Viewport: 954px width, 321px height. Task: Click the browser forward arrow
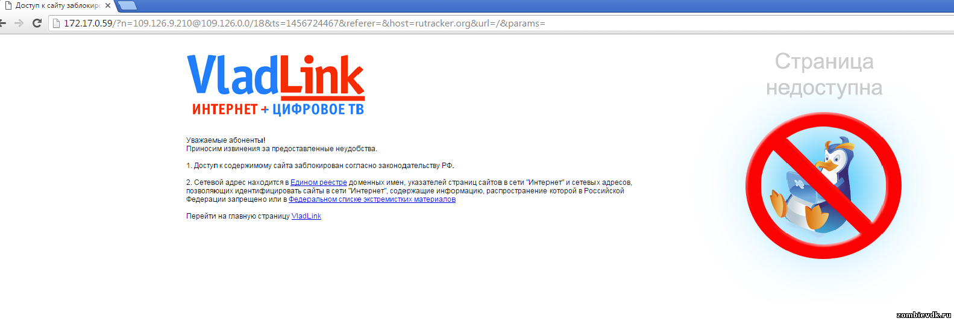pos(19,23)
